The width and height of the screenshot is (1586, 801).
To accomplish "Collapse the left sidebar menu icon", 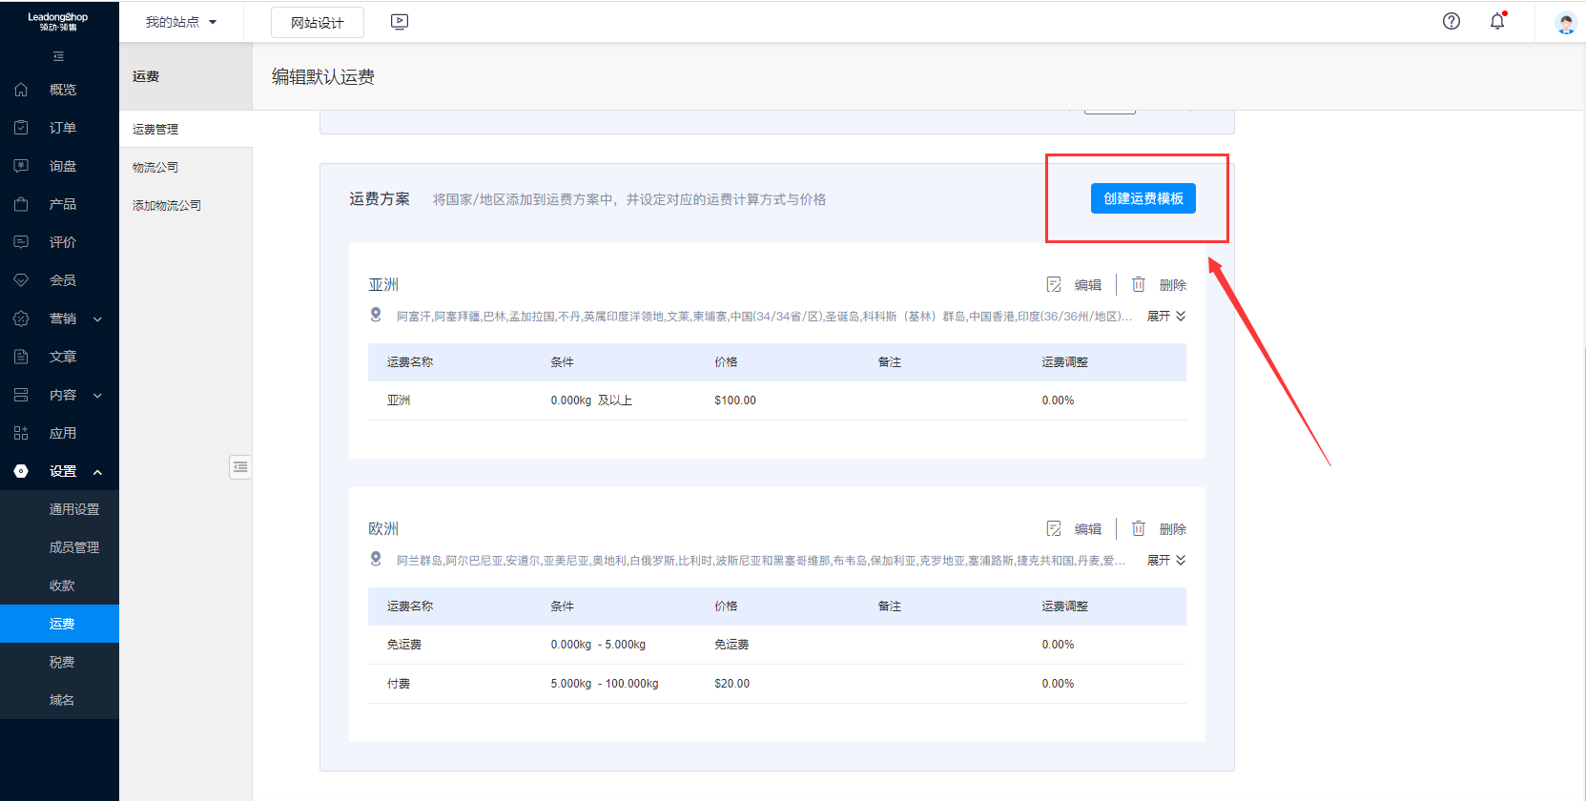I will [58, 56].
